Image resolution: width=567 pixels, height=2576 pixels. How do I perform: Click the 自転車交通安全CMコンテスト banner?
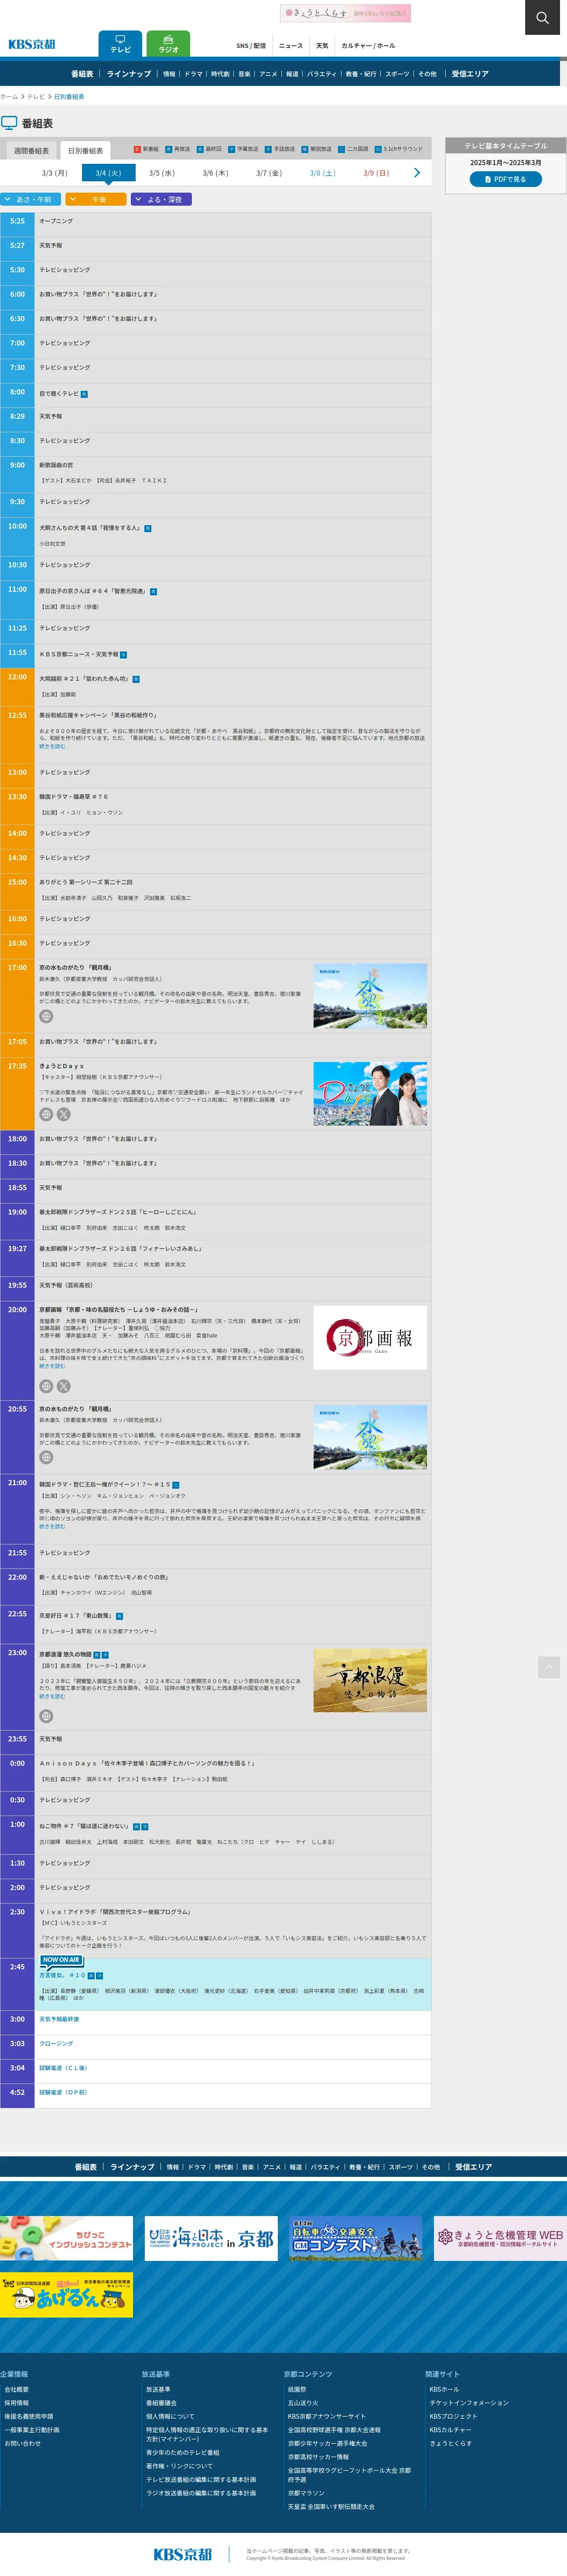(356, 2238)
